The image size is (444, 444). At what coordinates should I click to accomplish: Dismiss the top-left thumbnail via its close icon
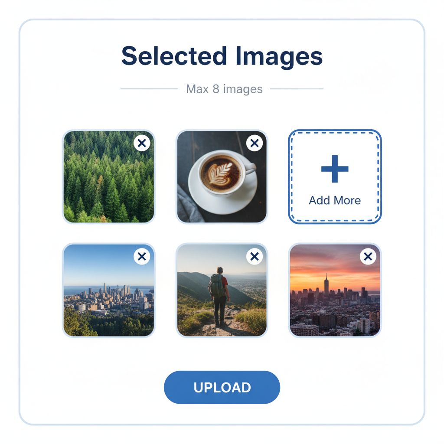point(141,144)
